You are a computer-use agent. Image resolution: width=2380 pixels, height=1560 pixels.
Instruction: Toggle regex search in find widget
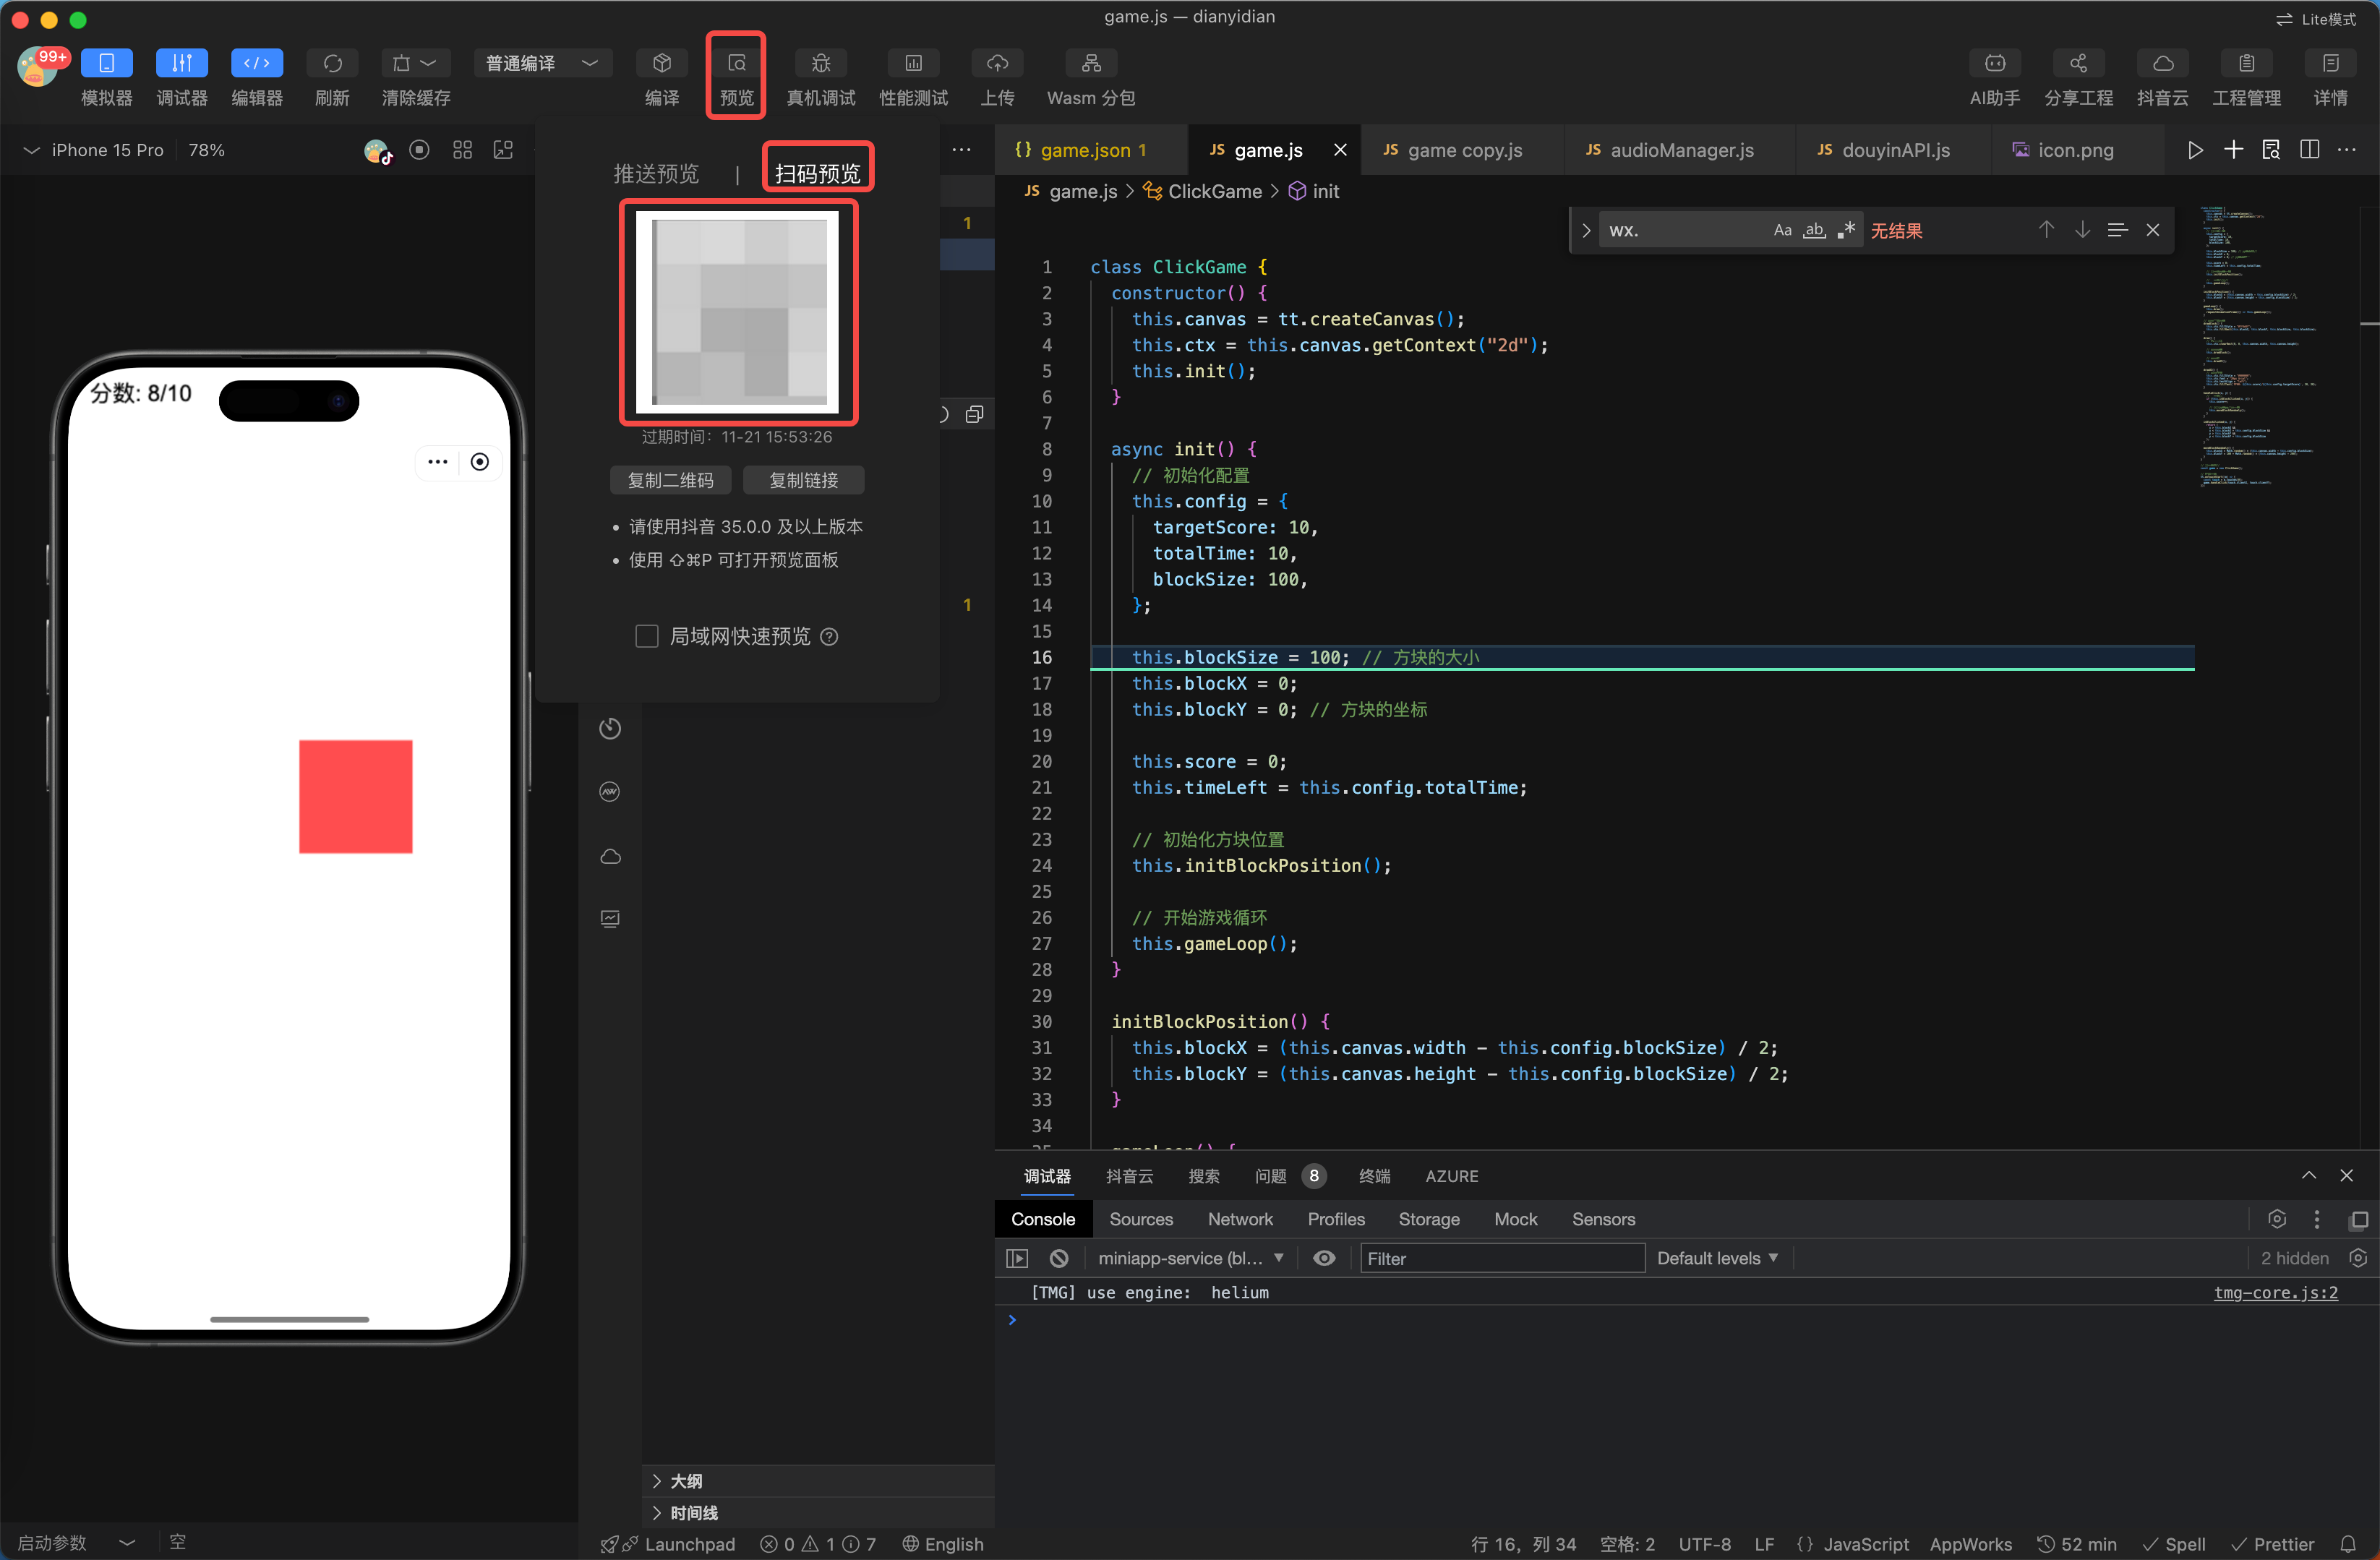1847,230
